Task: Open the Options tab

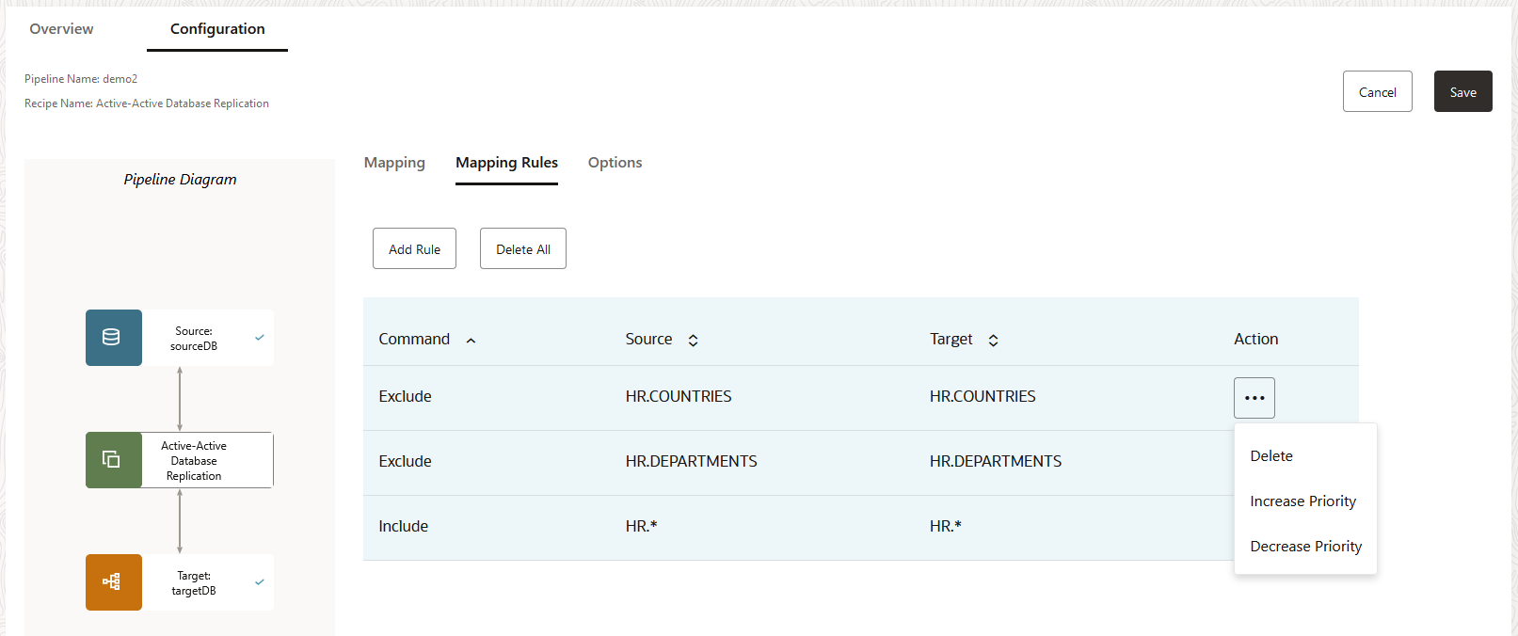Action: 615,163
